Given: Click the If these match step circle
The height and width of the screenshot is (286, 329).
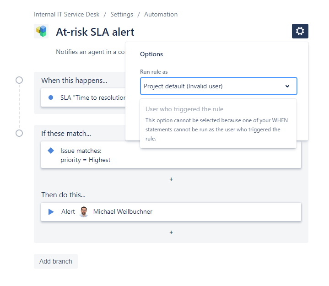Looking at the screenshot, I should click(x=19, y=133).
